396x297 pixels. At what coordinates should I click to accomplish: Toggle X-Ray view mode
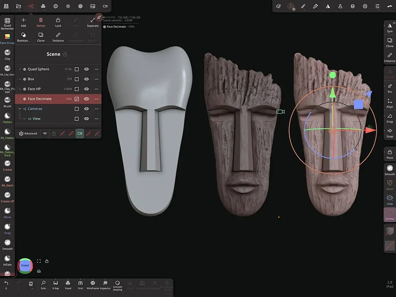56,285
